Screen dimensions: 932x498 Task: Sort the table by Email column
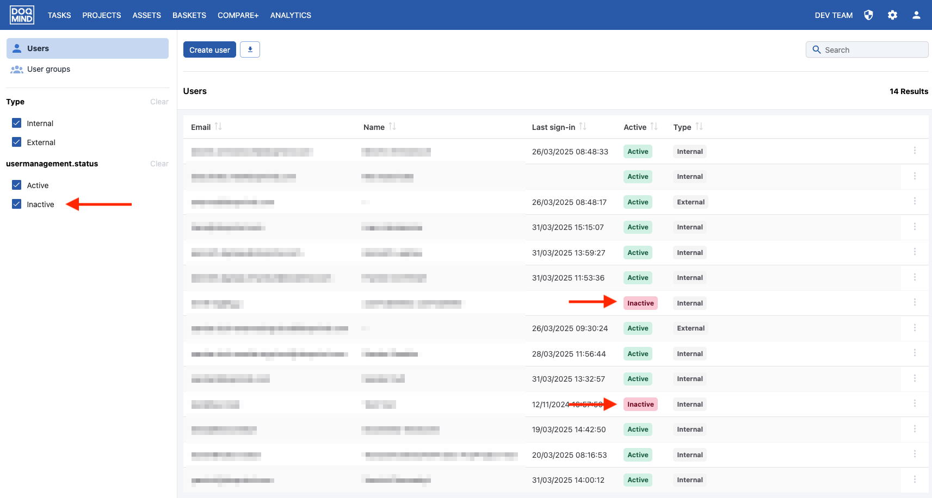(218, 127)
